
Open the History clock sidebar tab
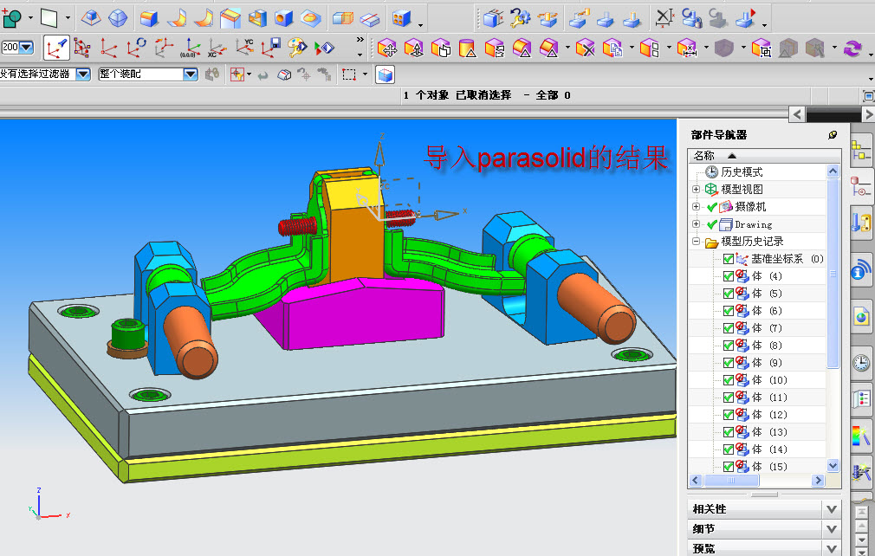pyautogui.click(x=861, y=363)
